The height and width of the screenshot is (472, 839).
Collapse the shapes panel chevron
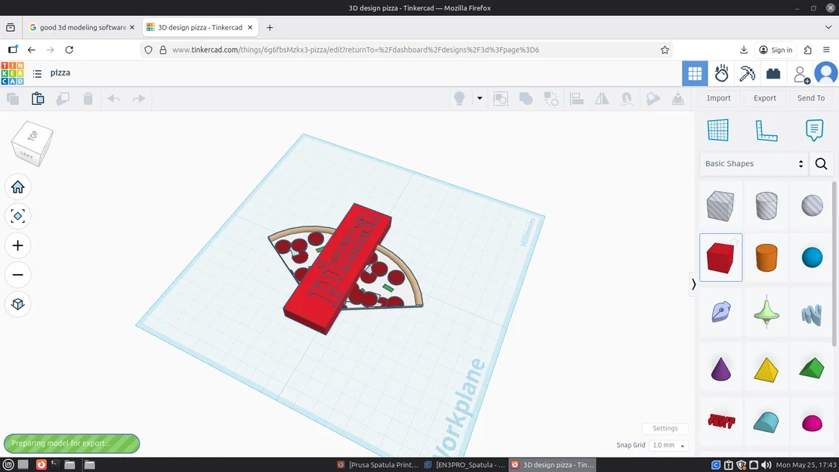693,284
